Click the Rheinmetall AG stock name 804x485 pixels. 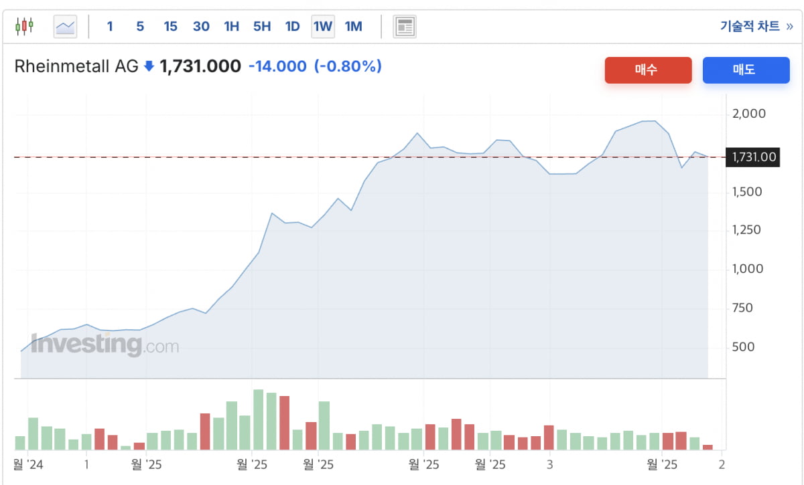point(76,66)
